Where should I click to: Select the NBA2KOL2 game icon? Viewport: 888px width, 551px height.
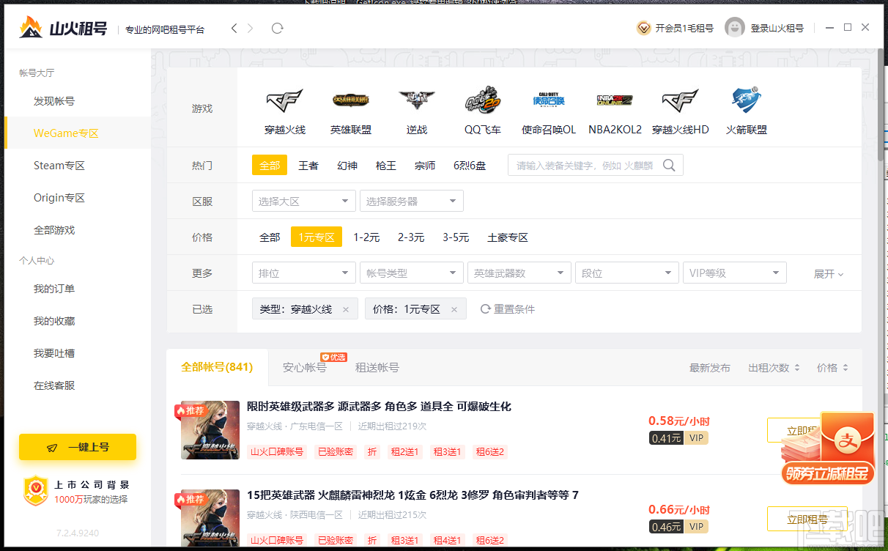pos(615,101)
